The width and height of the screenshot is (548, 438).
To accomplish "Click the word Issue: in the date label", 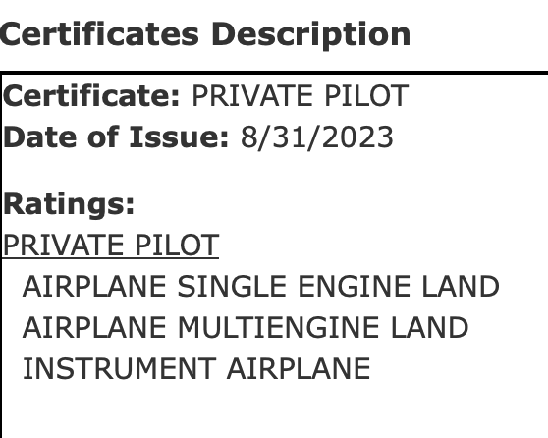I will pos(180,137).
